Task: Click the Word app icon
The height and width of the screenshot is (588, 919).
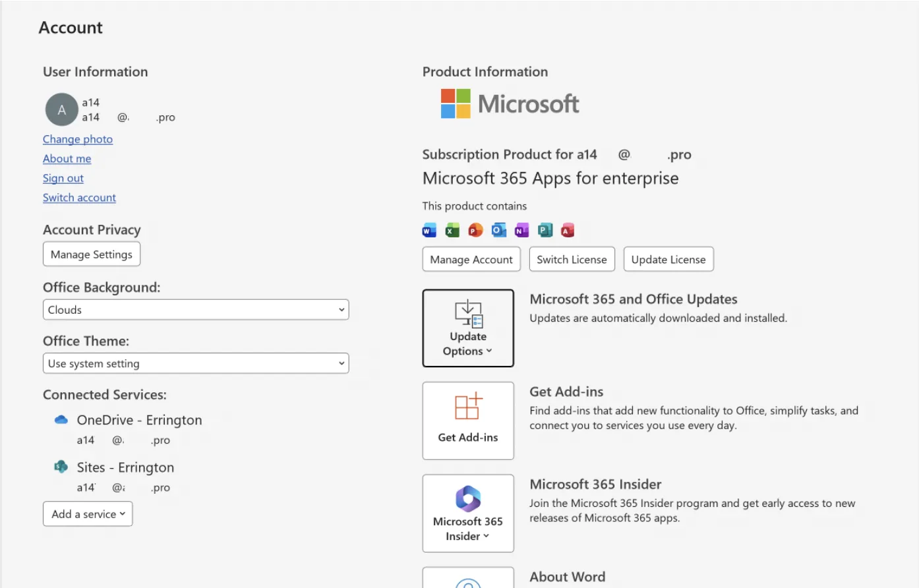Action: (x=429, y=230)
